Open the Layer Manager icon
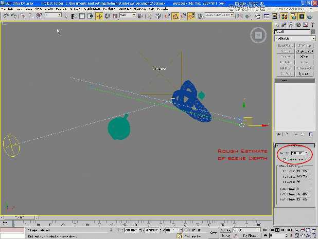318x239 pixels. [x=257, y=16]
